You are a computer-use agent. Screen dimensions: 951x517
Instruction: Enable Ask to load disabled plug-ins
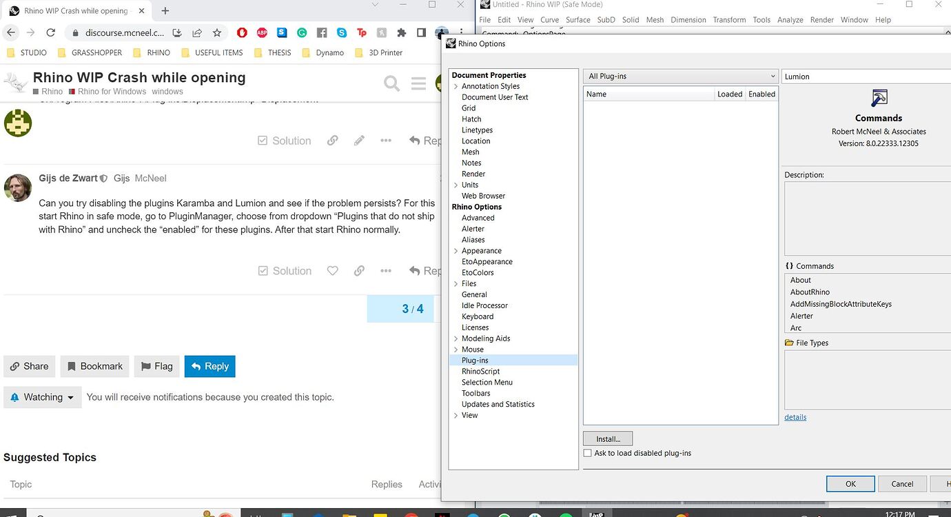(587, 453)
